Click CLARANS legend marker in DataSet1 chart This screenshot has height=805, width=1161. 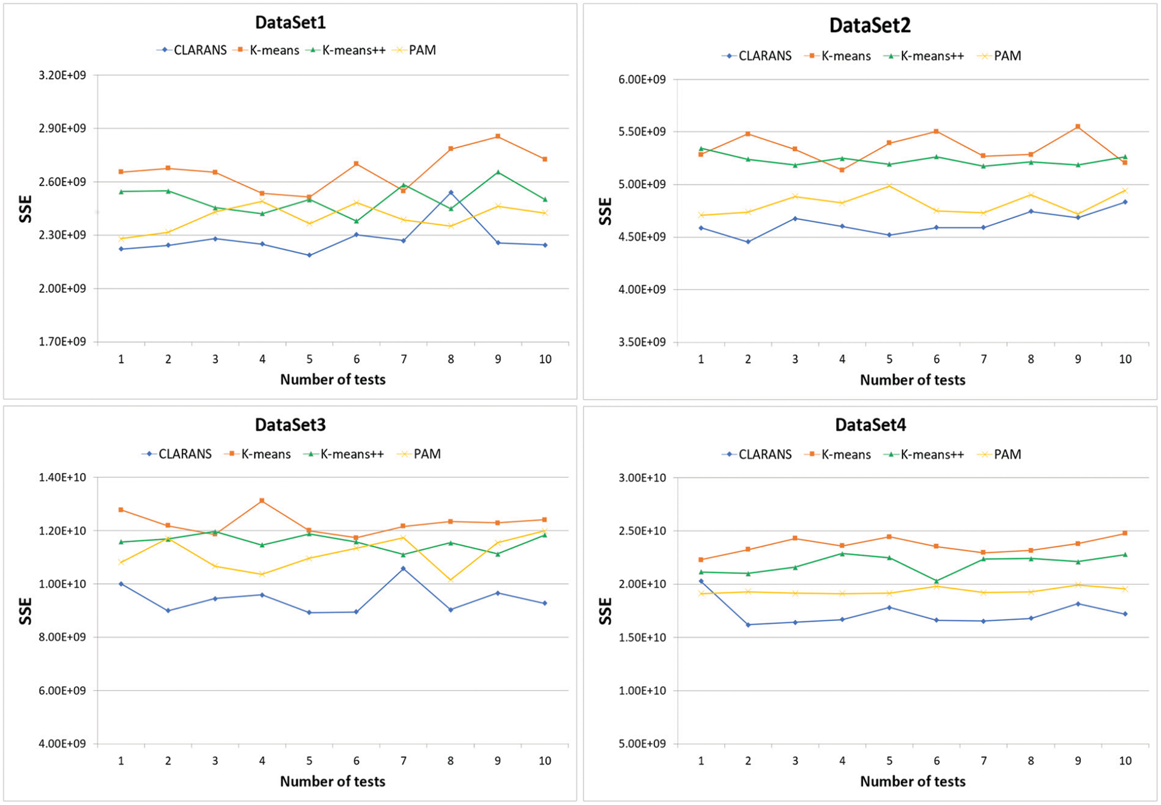(x=164, y=50)
